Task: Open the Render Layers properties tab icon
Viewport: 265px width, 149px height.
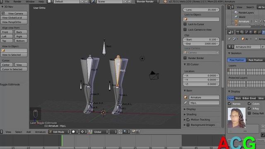Action: [242, 32]
